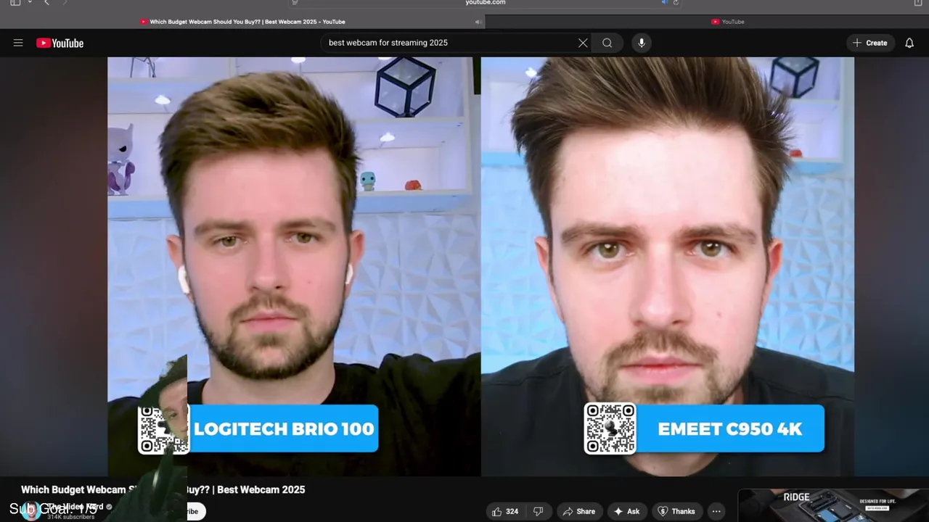Mute audio via the tab speaker icon
Viewport: 929px width, 522px height.
[478, 22]
